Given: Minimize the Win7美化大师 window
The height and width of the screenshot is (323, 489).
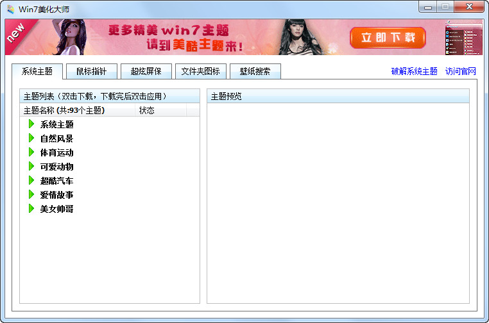Looking at the screenshot, I should point(428,7).
